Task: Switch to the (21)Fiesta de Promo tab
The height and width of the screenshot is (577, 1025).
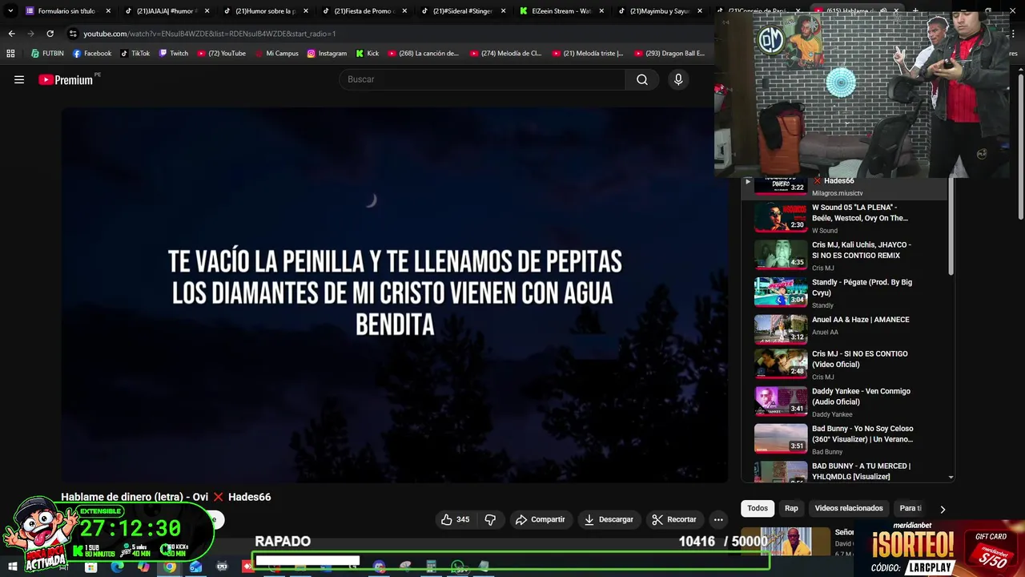Action: click(x=364, y=11)
